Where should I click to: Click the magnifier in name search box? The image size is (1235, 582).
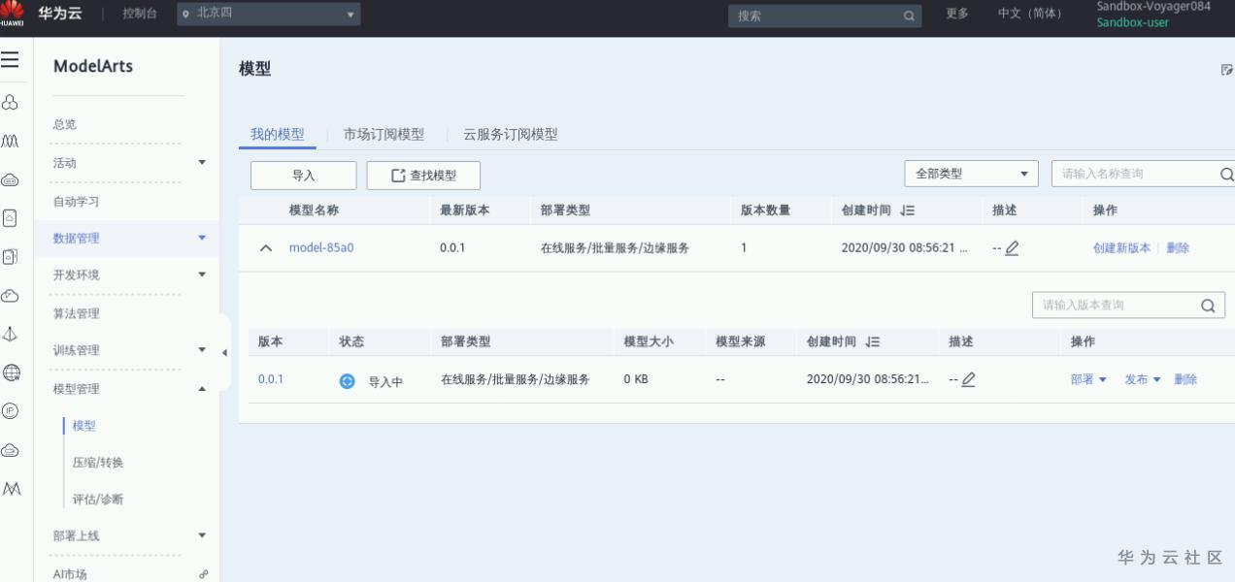point(1226,175)
